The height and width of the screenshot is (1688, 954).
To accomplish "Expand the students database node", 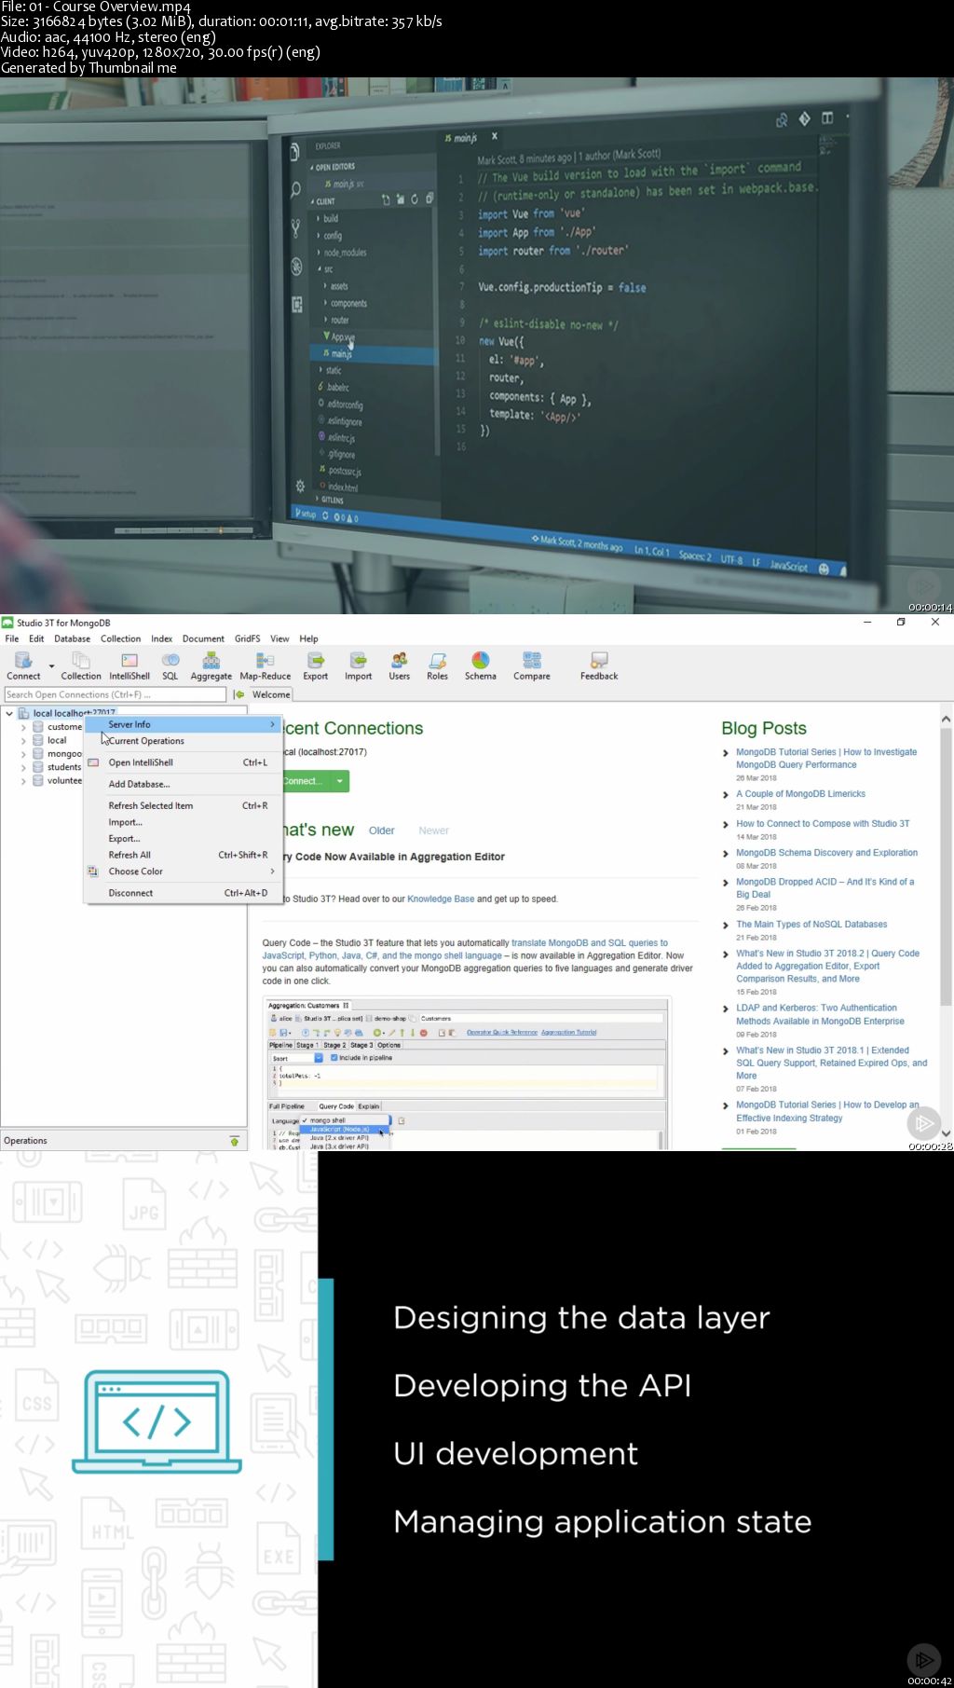I will (x=23, y=767).
